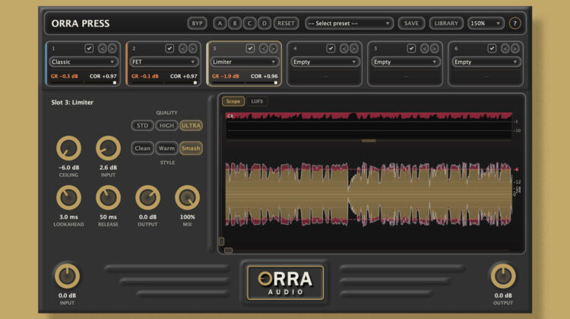This screenshot has height=319, width=570.
Task: Choose the Warm style
Action: [167, 148]
